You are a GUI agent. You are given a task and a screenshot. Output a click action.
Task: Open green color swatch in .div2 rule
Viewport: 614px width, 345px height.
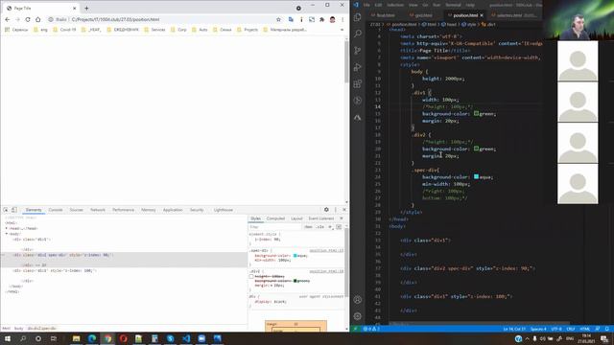[295, 281]
